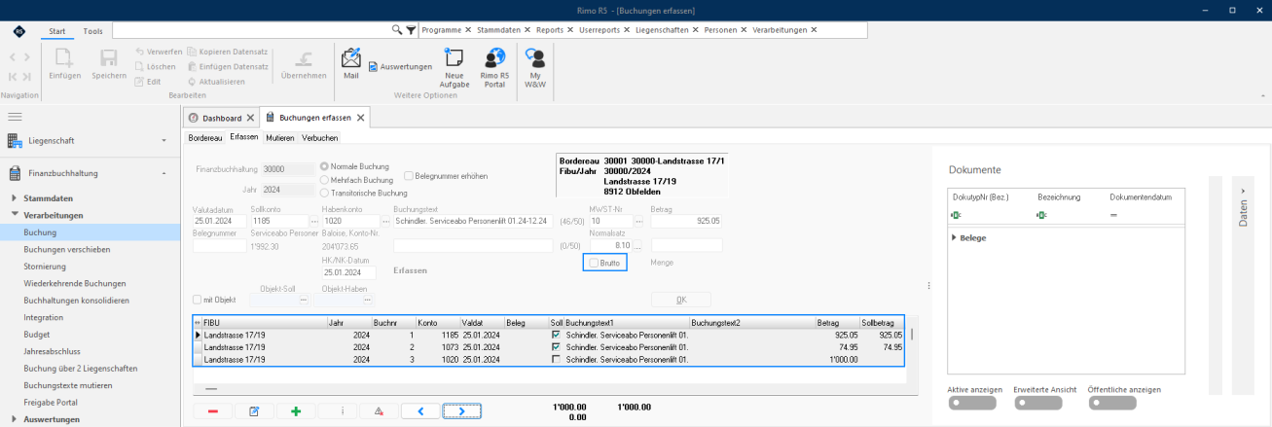1272x427 pixels.
Task: Open the Bordereau sub-tab
Action: tap(204, 138)
